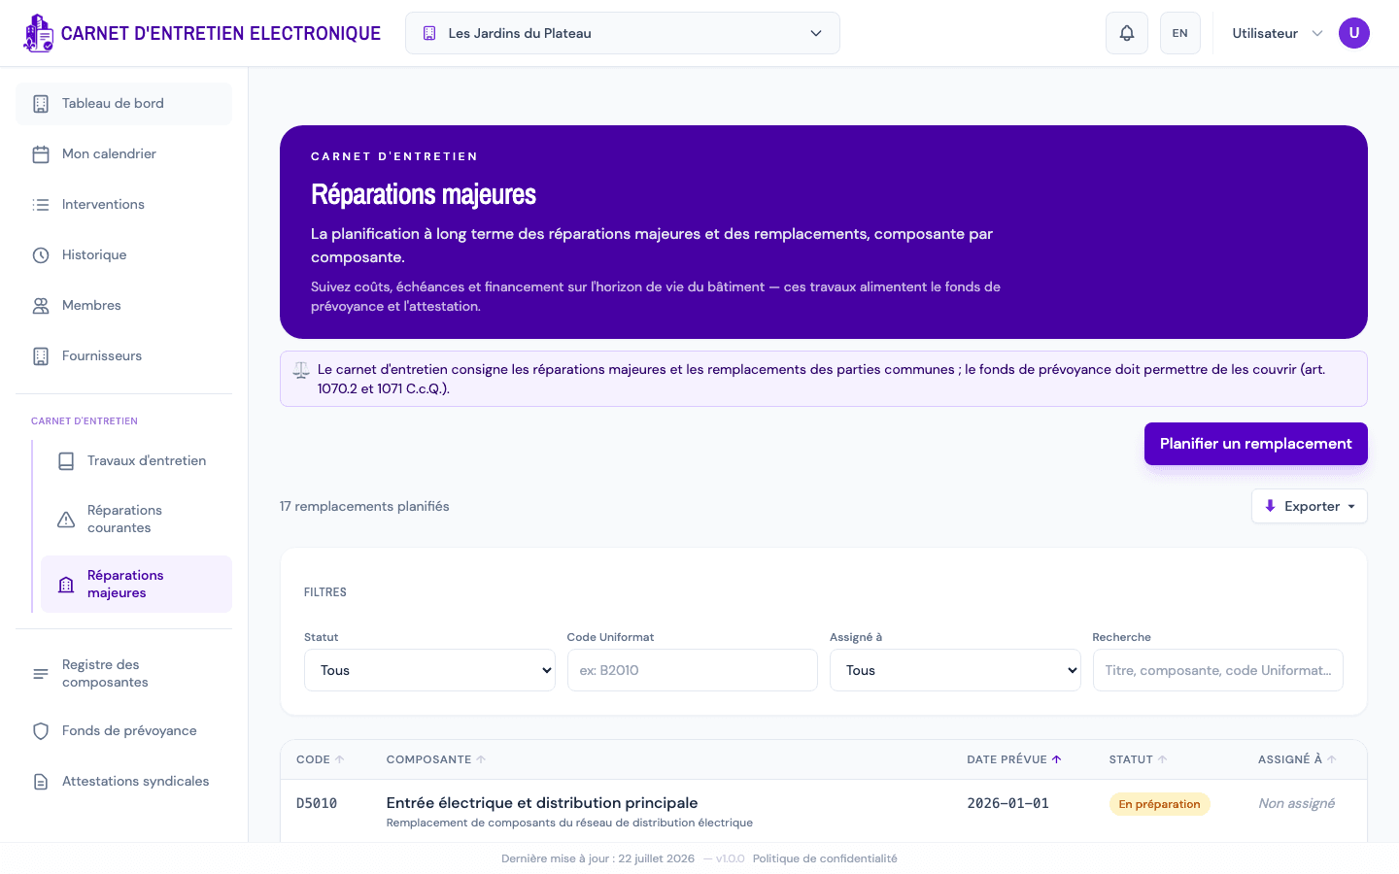Open the Exporter dropdown menu
1399x874 pixels.
[x=1310, y=506]
